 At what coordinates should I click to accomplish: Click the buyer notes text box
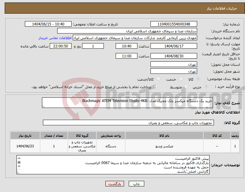113,165
